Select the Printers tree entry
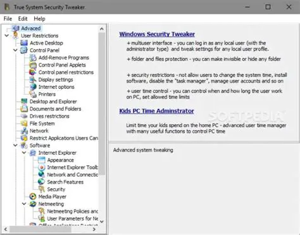Screen dimensions: 300x235 click(x=47, y=94)
